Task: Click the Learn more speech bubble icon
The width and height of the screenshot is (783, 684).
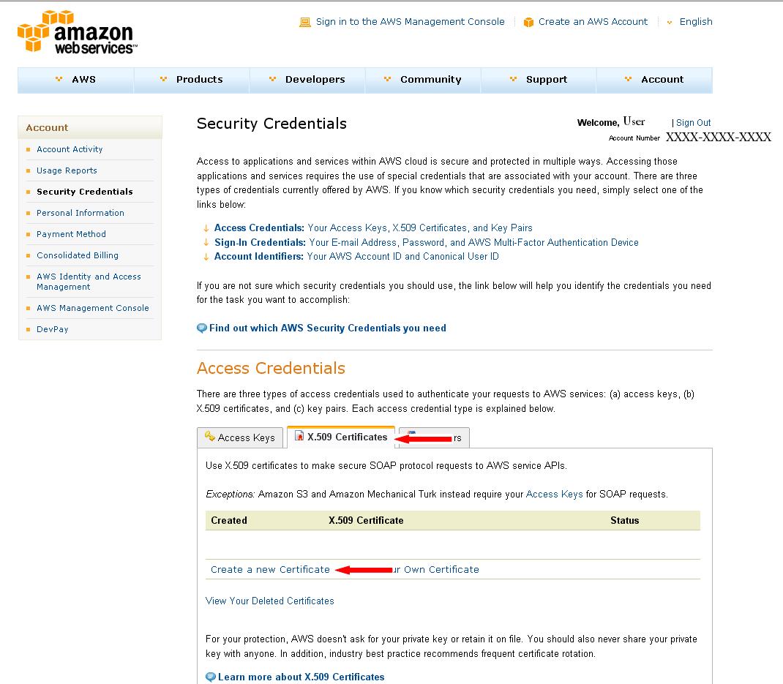Action: click(x=211, y=677)
